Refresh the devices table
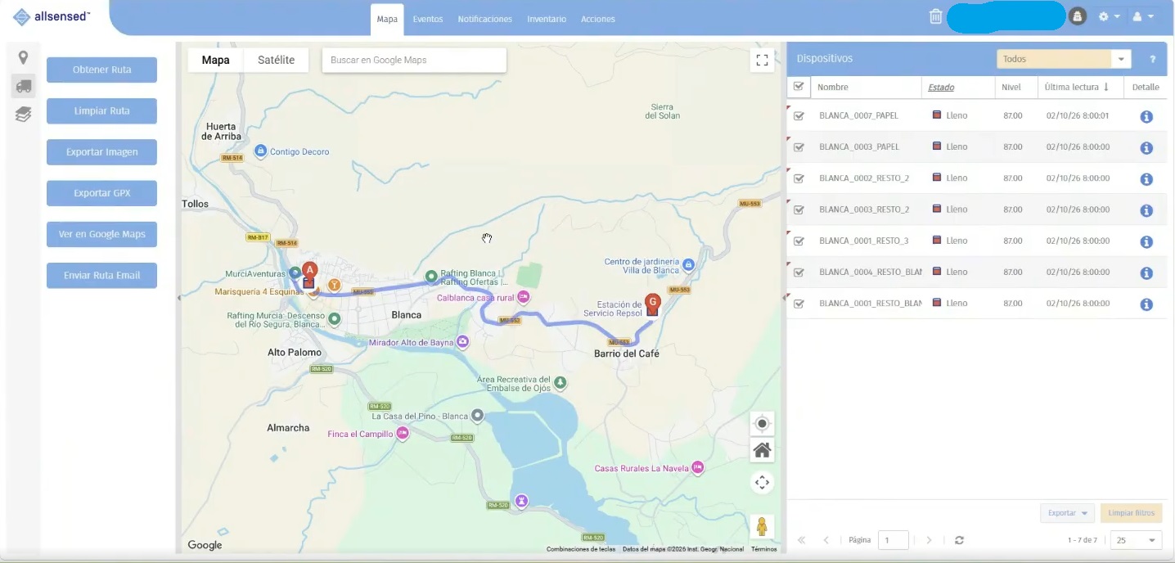The width and height of the screenshot is (1175, 563). tap(959, 540)
